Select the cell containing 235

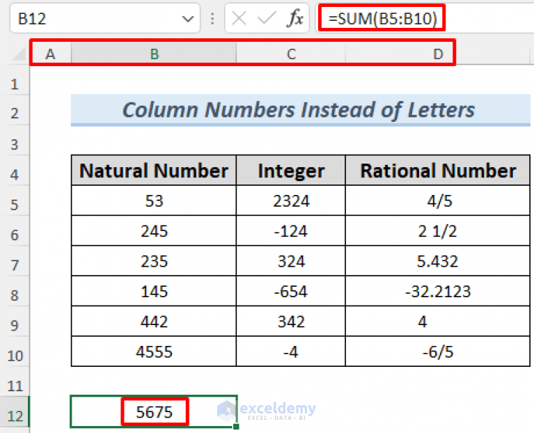pyautogui.click(x=154, y=261)
